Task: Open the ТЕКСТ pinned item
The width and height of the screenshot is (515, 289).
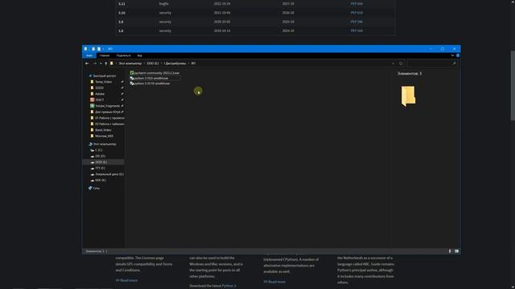Action: tap(100, 100)
